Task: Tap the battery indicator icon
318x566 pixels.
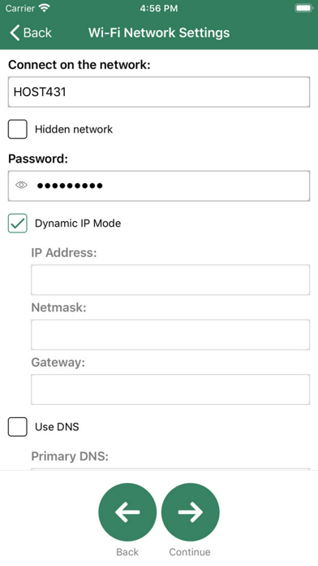Action: point(303,8)
